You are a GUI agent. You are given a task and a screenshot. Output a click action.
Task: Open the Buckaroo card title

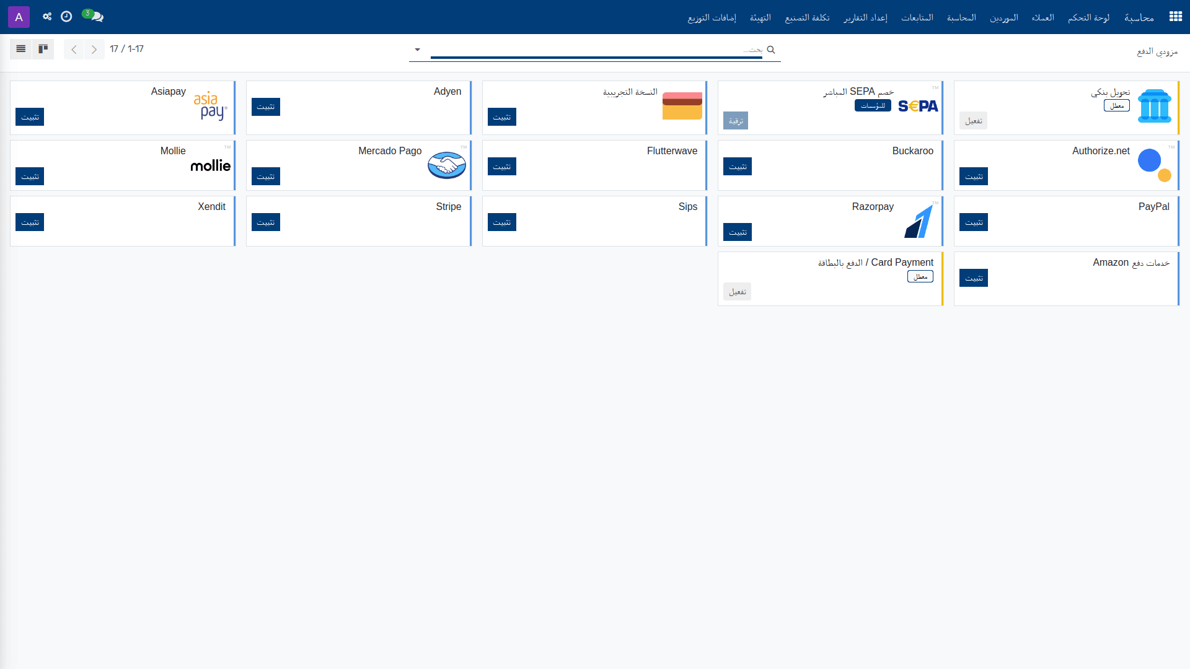(x=913, y=151)
